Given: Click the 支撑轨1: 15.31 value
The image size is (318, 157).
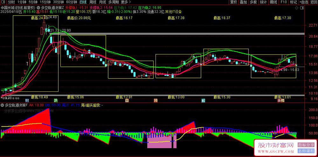Looking at the screenshot, I should [76, 8].
